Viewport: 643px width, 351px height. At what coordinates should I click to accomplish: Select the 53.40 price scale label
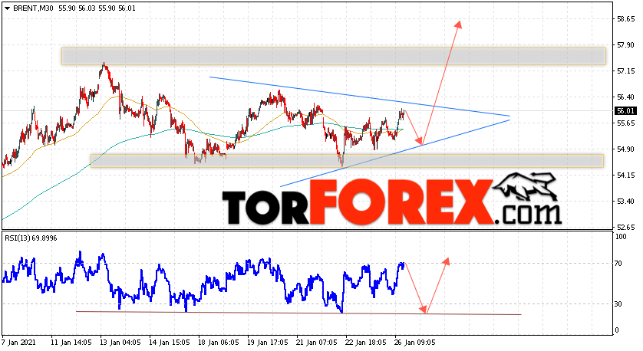(x=626, y=201)
